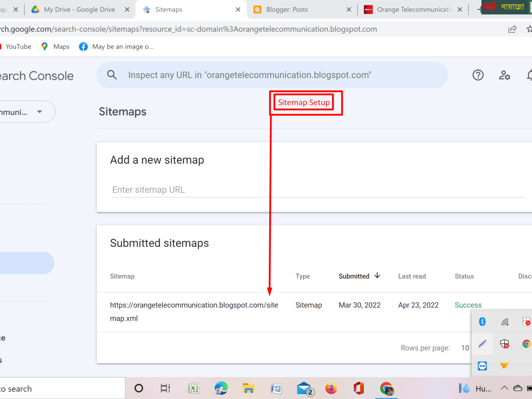Click the Last read column header
Image resolution: width=532 pixels, height=399 pixels.
tap(412, 276)
